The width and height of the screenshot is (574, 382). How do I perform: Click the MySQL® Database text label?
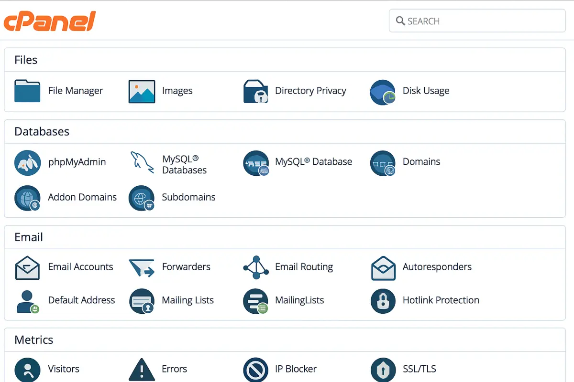(x=313, y=162)
